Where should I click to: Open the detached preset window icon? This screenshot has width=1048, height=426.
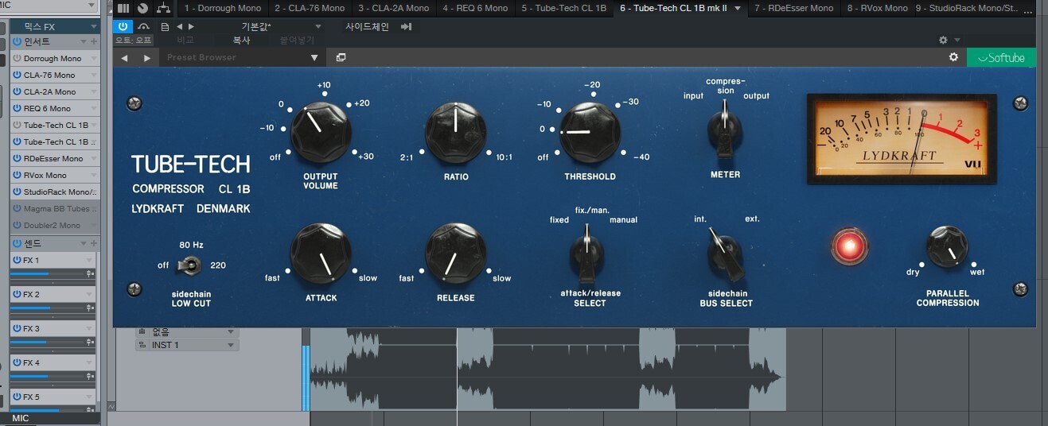(341, 57)
